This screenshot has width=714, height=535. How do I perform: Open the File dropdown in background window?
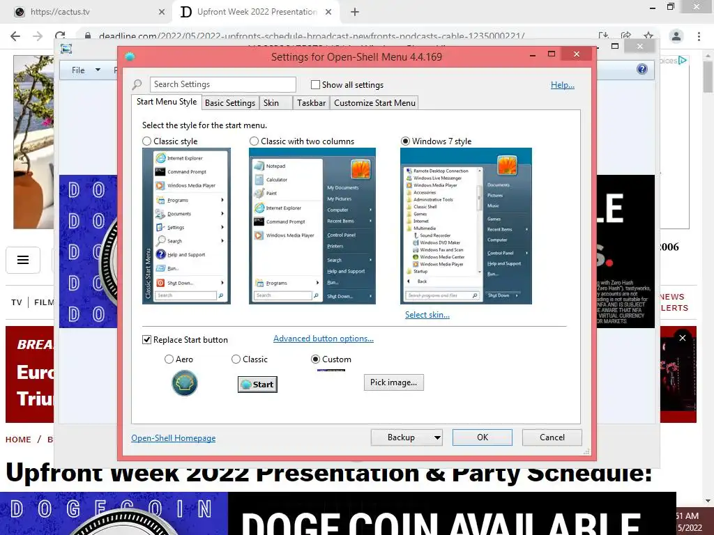(86, 70)
